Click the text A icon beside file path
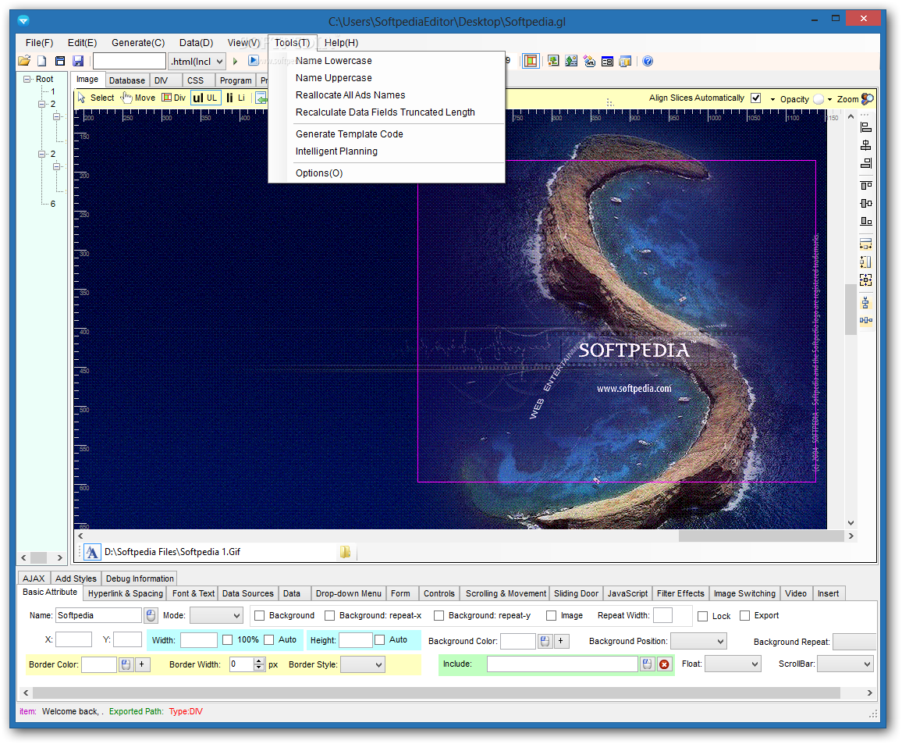902x744 pixels. tap(92, 552)
